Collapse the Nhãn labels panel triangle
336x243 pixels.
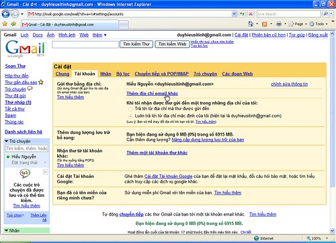click(x=6, y=230)
